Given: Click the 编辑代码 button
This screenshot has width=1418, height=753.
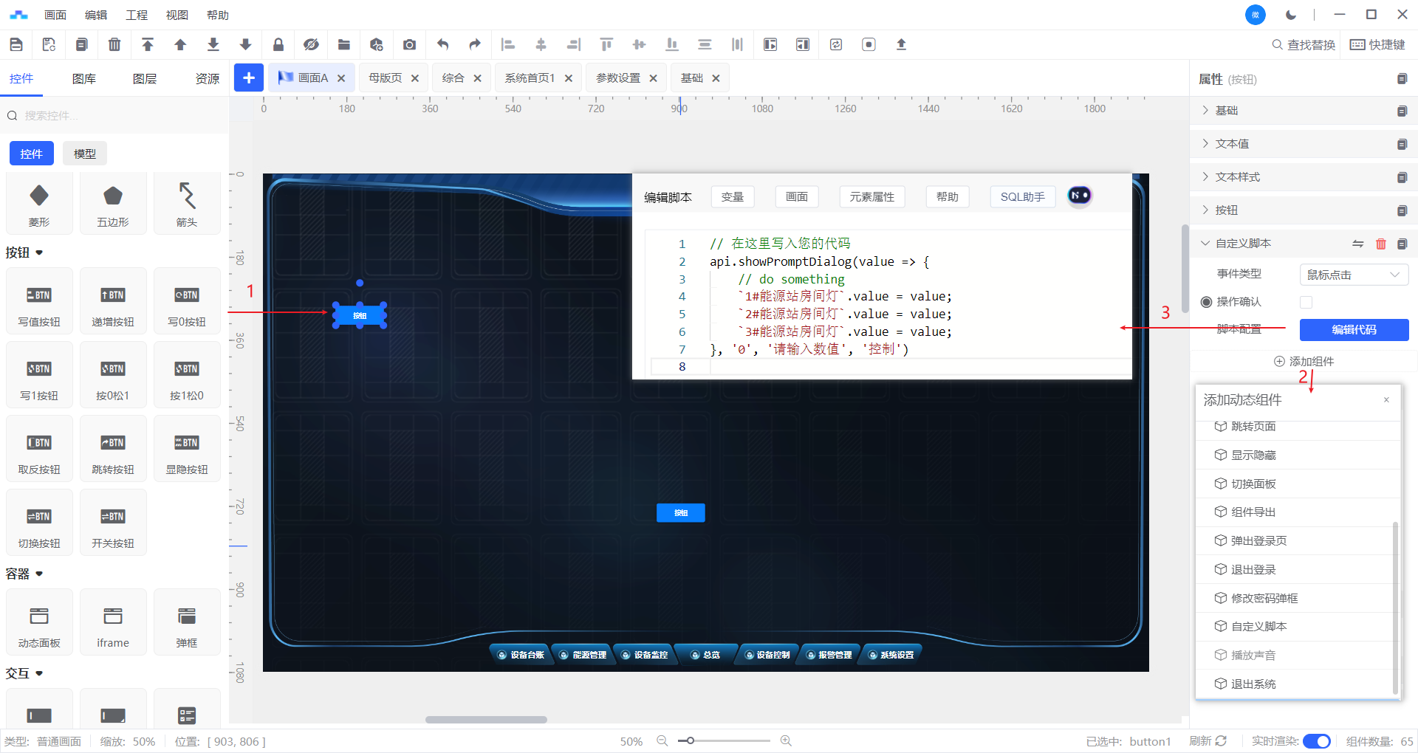Looking at the screenshot, I should pyautogui.click(x=1353, y=330).
